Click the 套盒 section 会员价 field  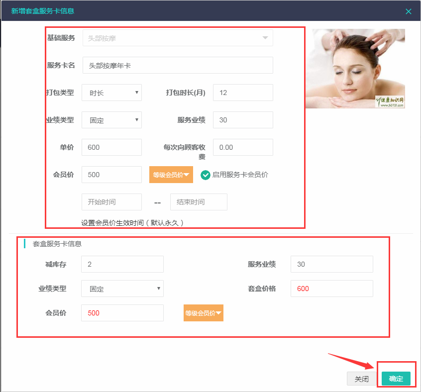coord(122,313)
